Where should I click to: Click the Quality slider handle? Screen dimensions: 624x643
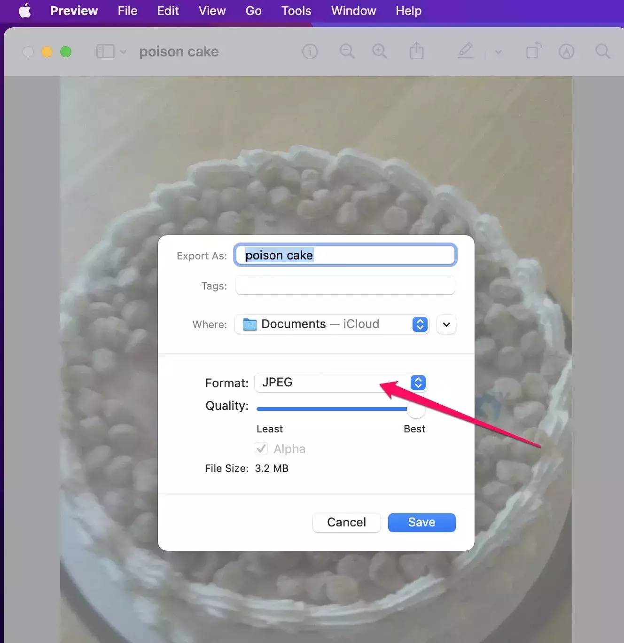[x=416, y=409]
